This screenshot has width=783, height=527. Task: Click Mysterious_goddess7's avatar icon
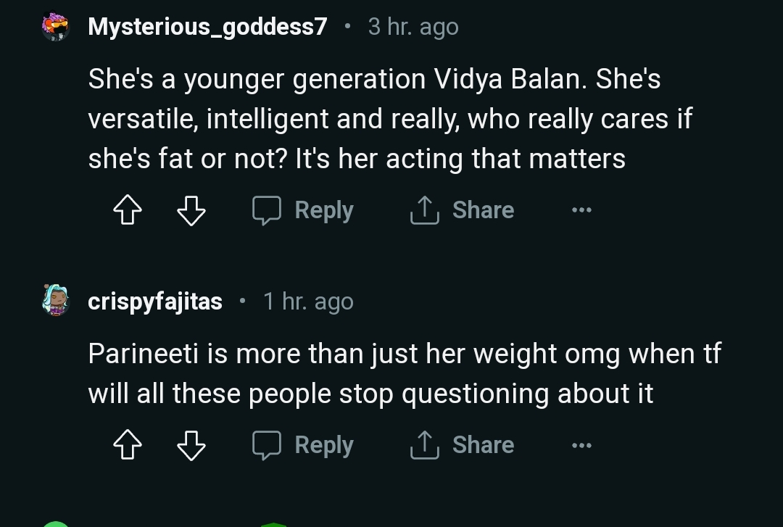coord(55,28)
